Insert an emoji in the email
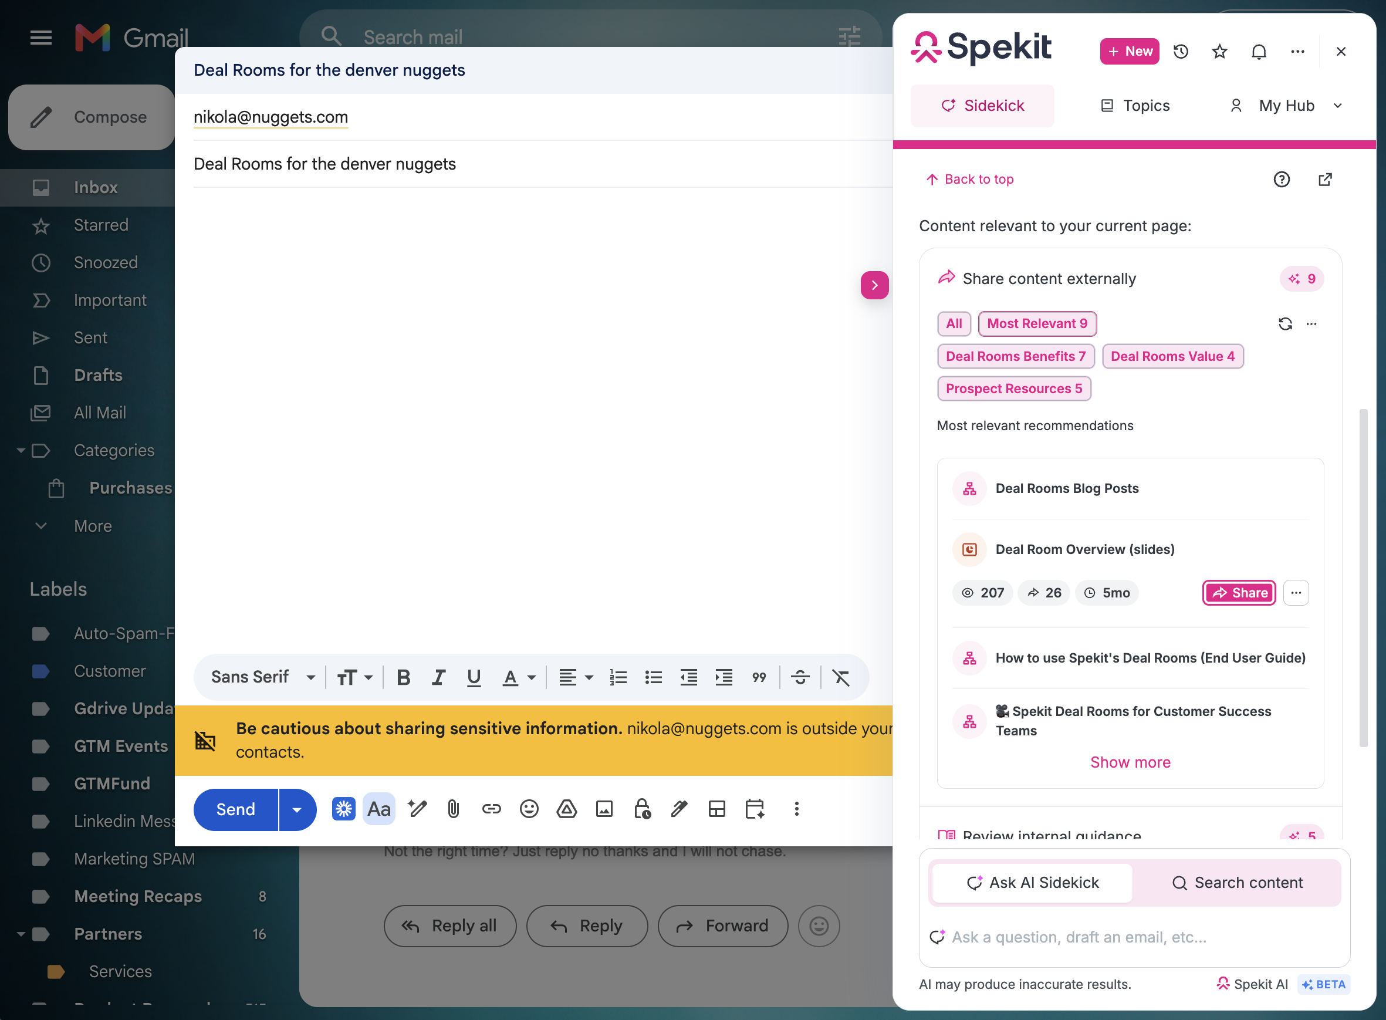1386x1020 pixels. pyautogui.click(x=529, y=809)
